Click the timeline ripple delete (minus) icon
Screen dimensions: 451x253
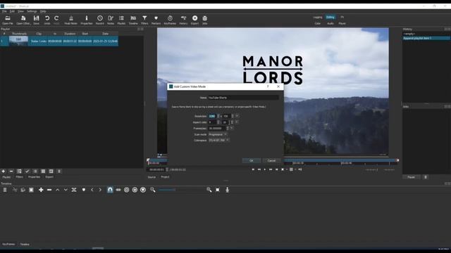[49, 190]
